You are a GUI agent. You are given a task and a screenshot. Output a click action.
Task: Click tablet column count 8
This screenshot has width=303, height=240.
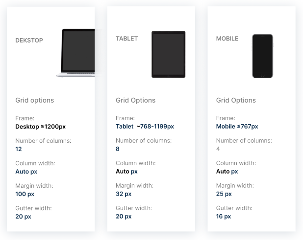[118, 149]
